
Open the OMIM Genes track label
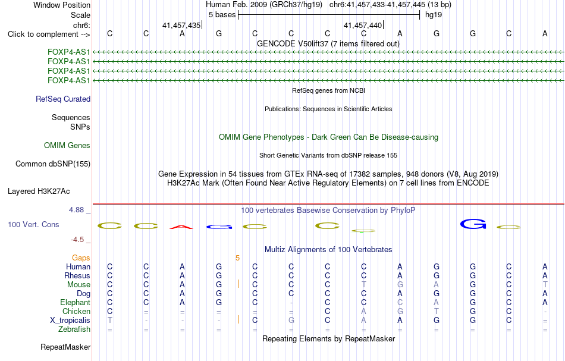point(67,145)
